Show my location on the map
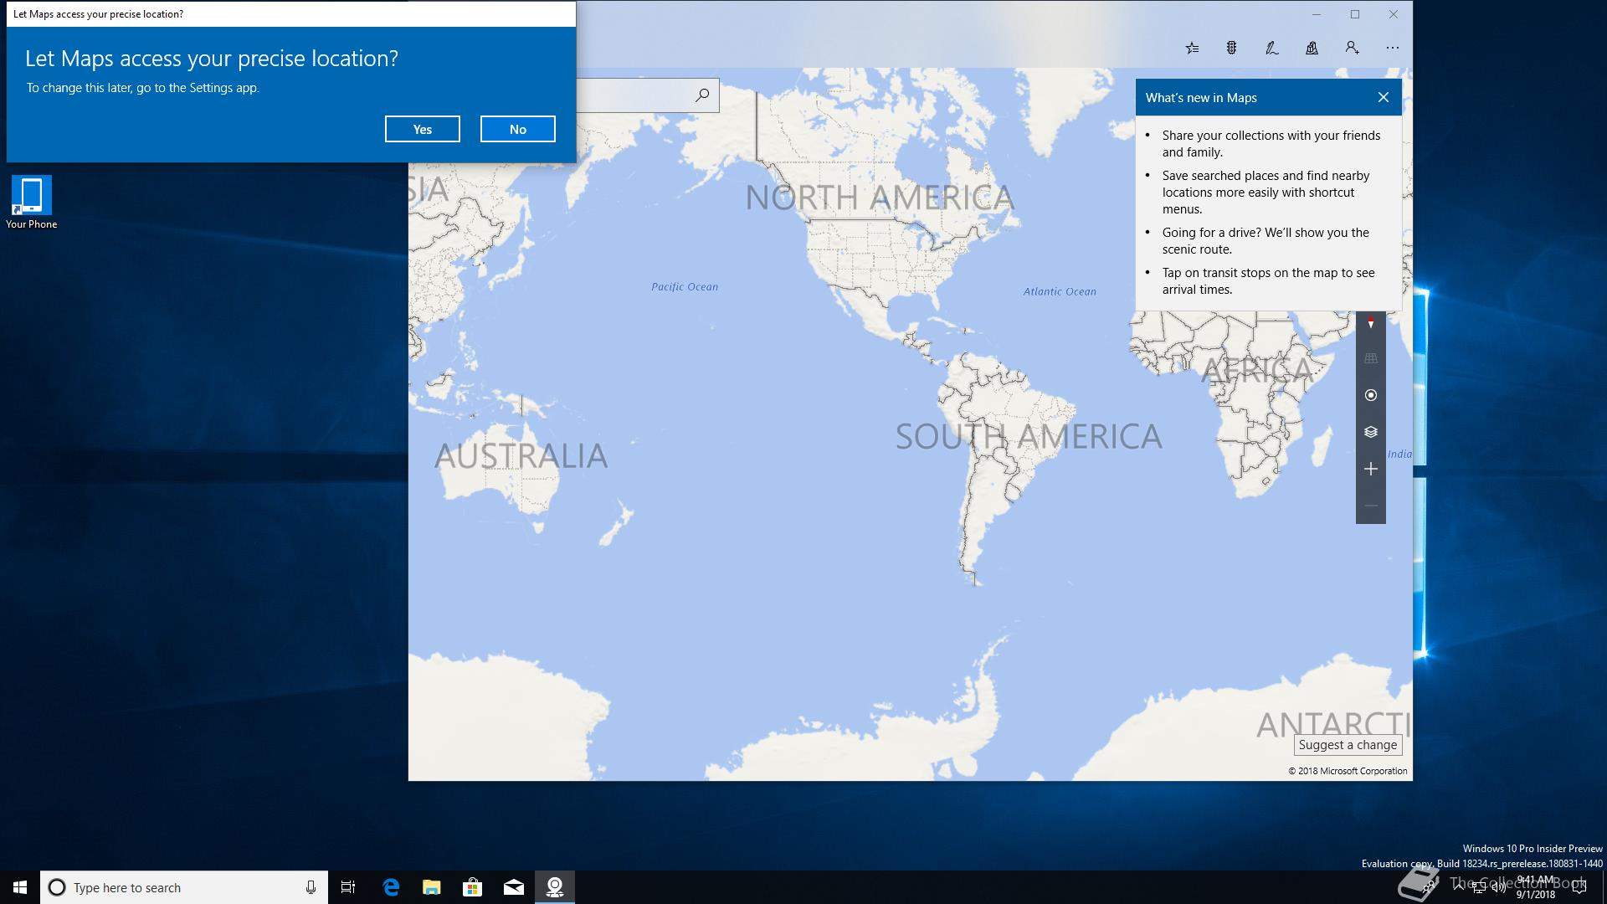This screenshot has height=904, width=1607. pos(1371,395)
